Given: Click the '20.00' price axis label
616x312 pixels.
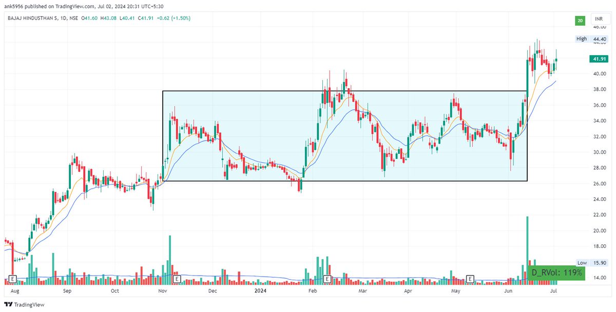Looking at the screenshot, I should pos(600,231).
